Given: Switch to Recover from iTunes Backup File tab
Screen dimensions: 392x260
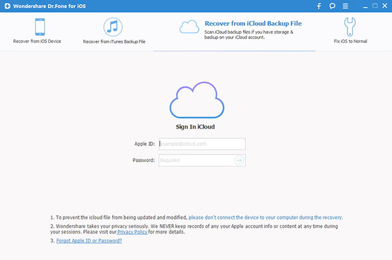Looking at the screenshot, I should point(114,31).
